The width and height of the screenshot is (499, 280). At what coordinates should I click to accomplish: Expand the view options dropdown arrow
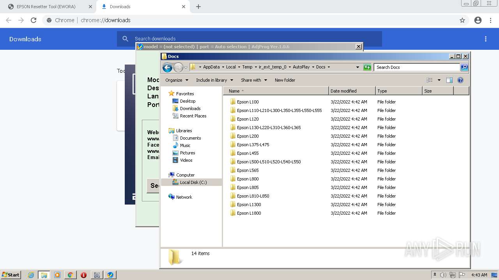[x=439, y=80]
